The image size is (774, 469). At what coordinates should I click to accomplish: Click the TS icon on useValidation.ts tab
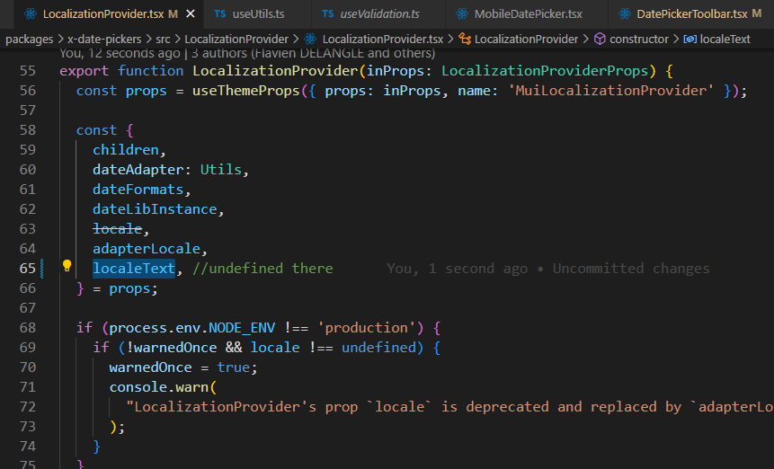coord(328,13)
